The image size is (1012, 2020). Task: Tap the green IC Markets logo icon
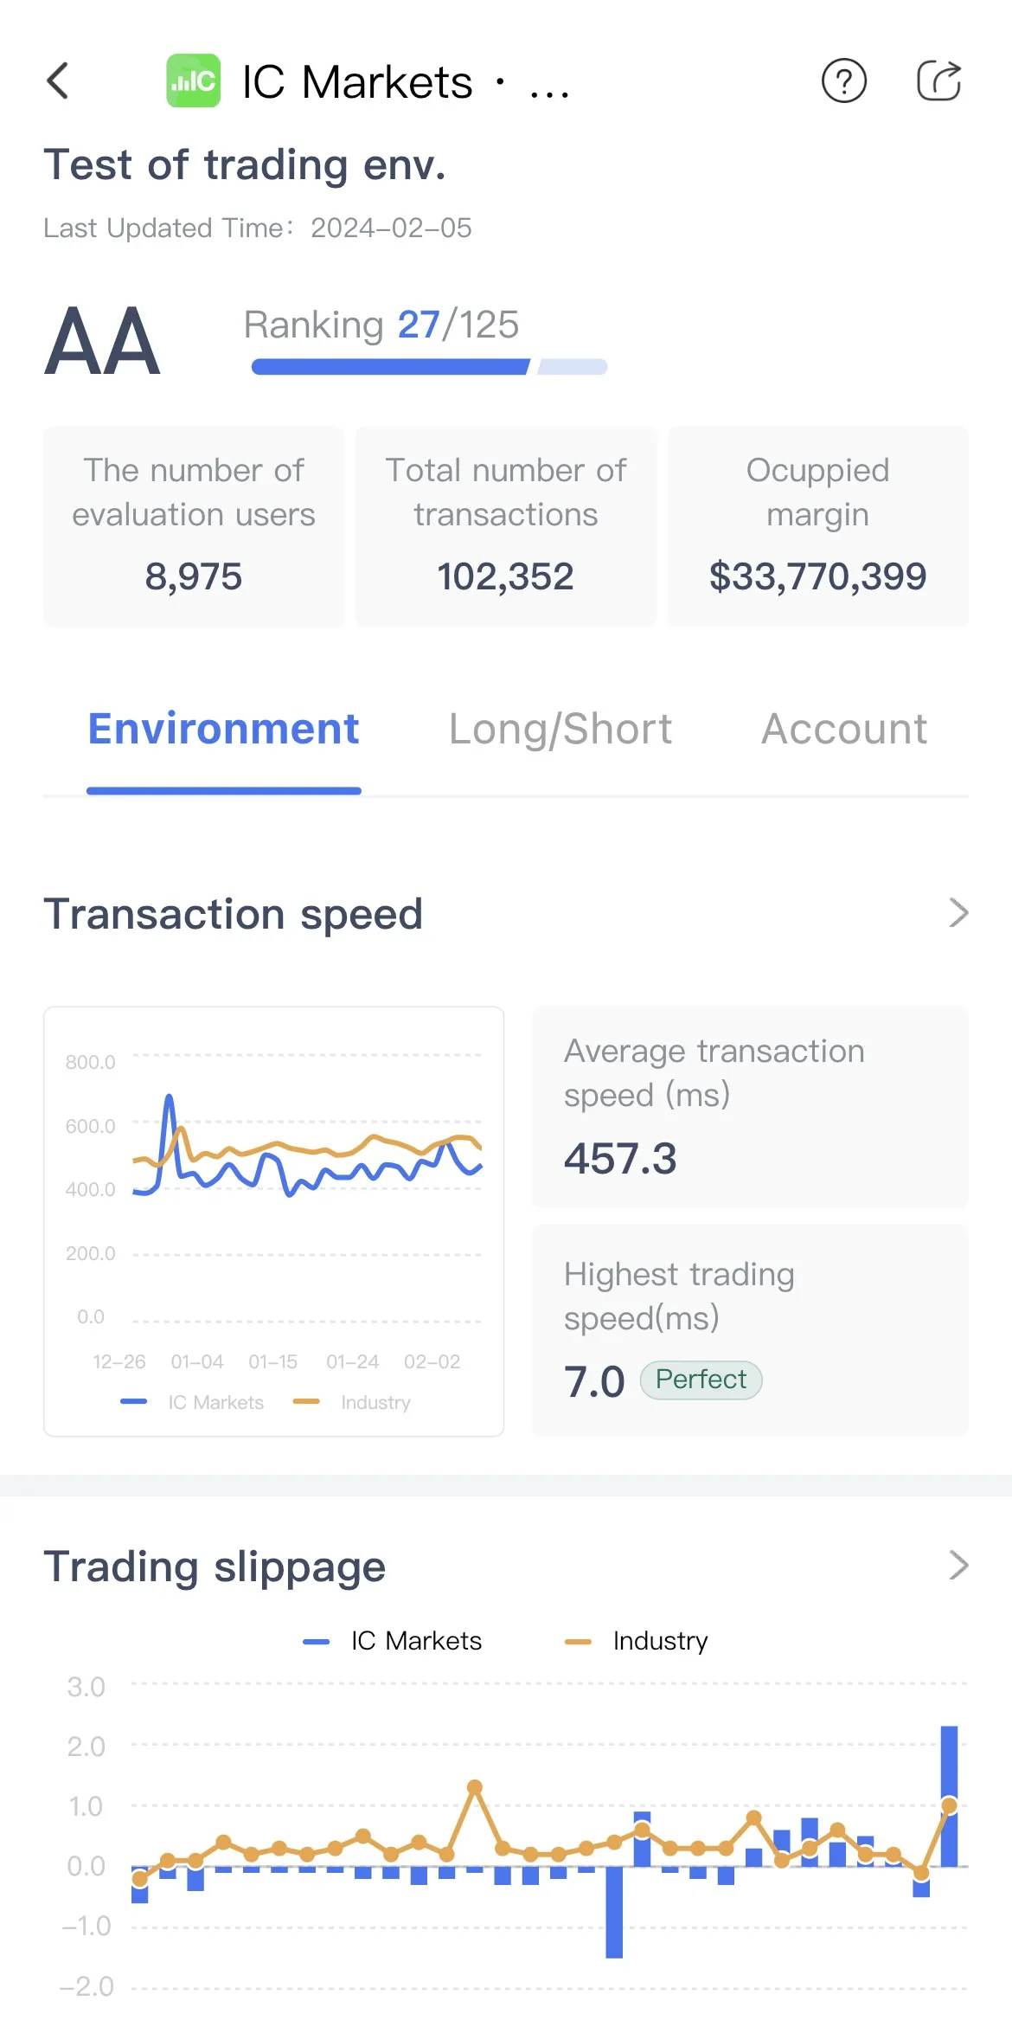tap(193, 81)
